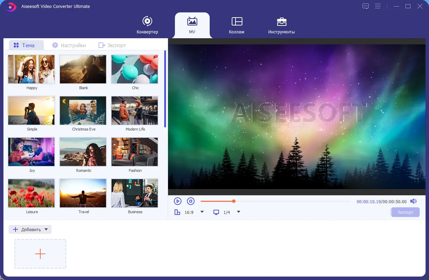Screen dimensions: 429x280
Task: Select the Blank theme thumbnail
Action: click(83, 69)
